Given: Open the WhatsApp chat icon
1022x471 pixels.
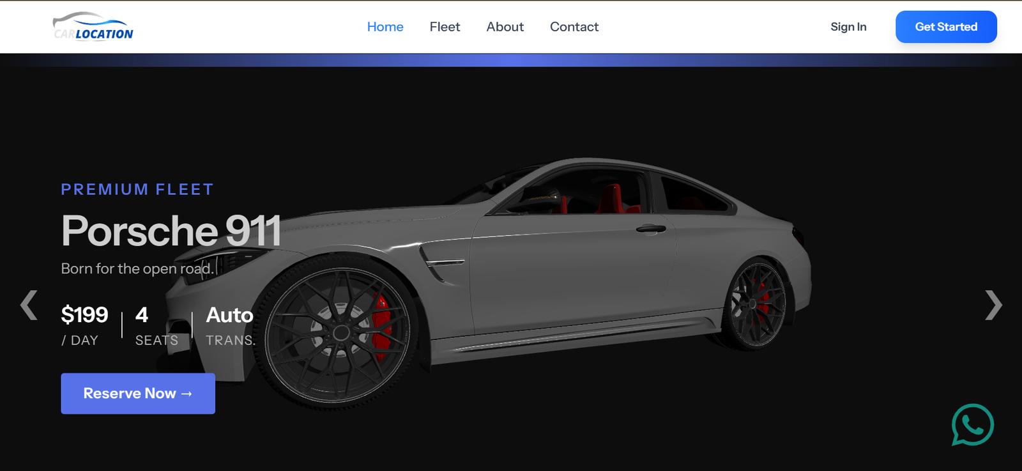Looking at the screenshot, I should [x=972, y=424].
